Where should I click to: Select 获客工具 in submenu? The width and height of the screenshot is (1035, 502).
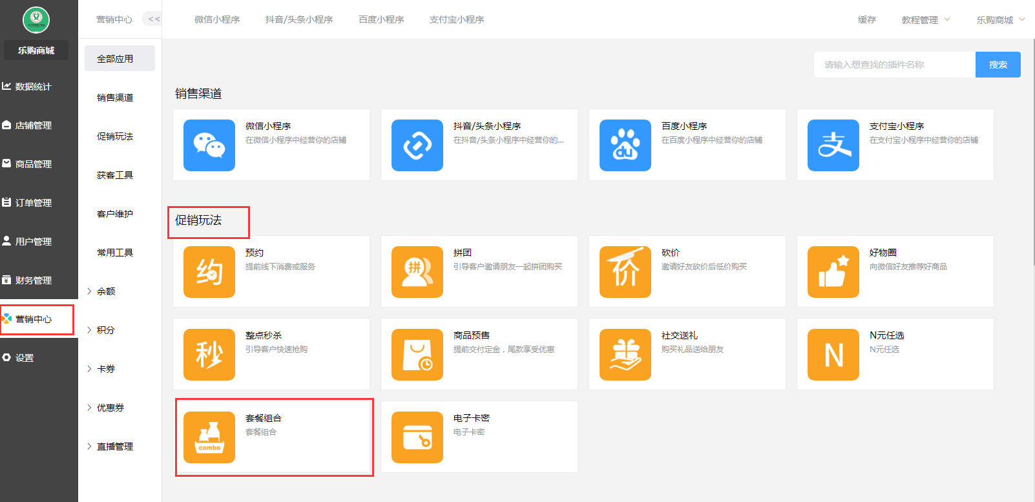115,175
